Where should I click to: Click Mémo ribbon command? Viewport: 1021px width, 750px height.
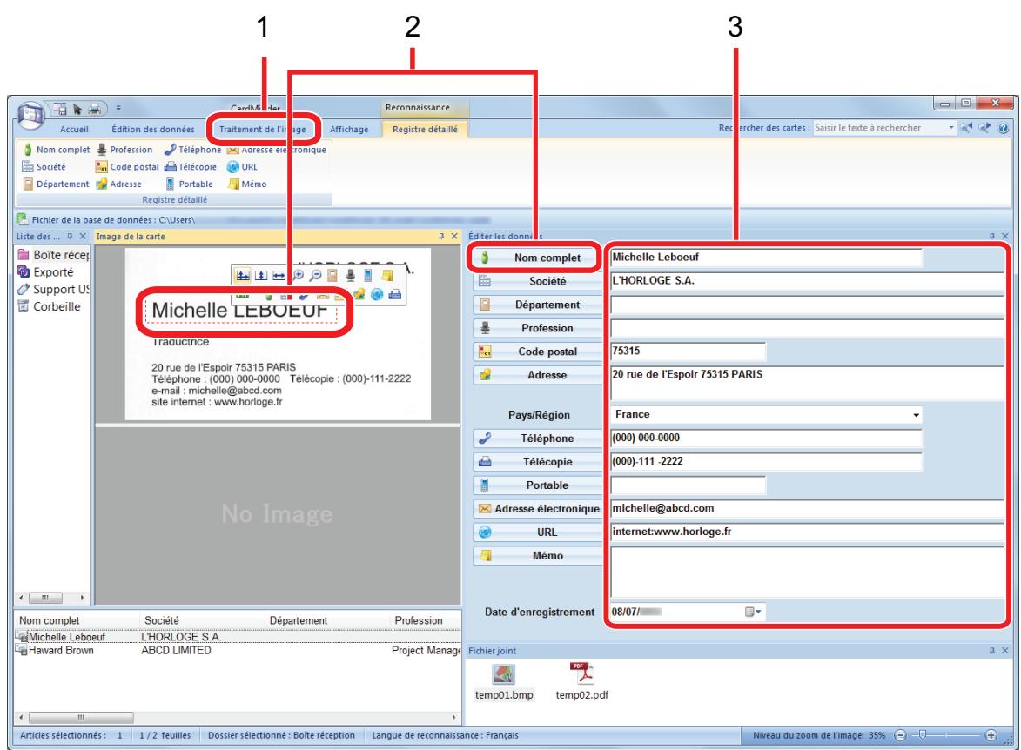point(247,184)
